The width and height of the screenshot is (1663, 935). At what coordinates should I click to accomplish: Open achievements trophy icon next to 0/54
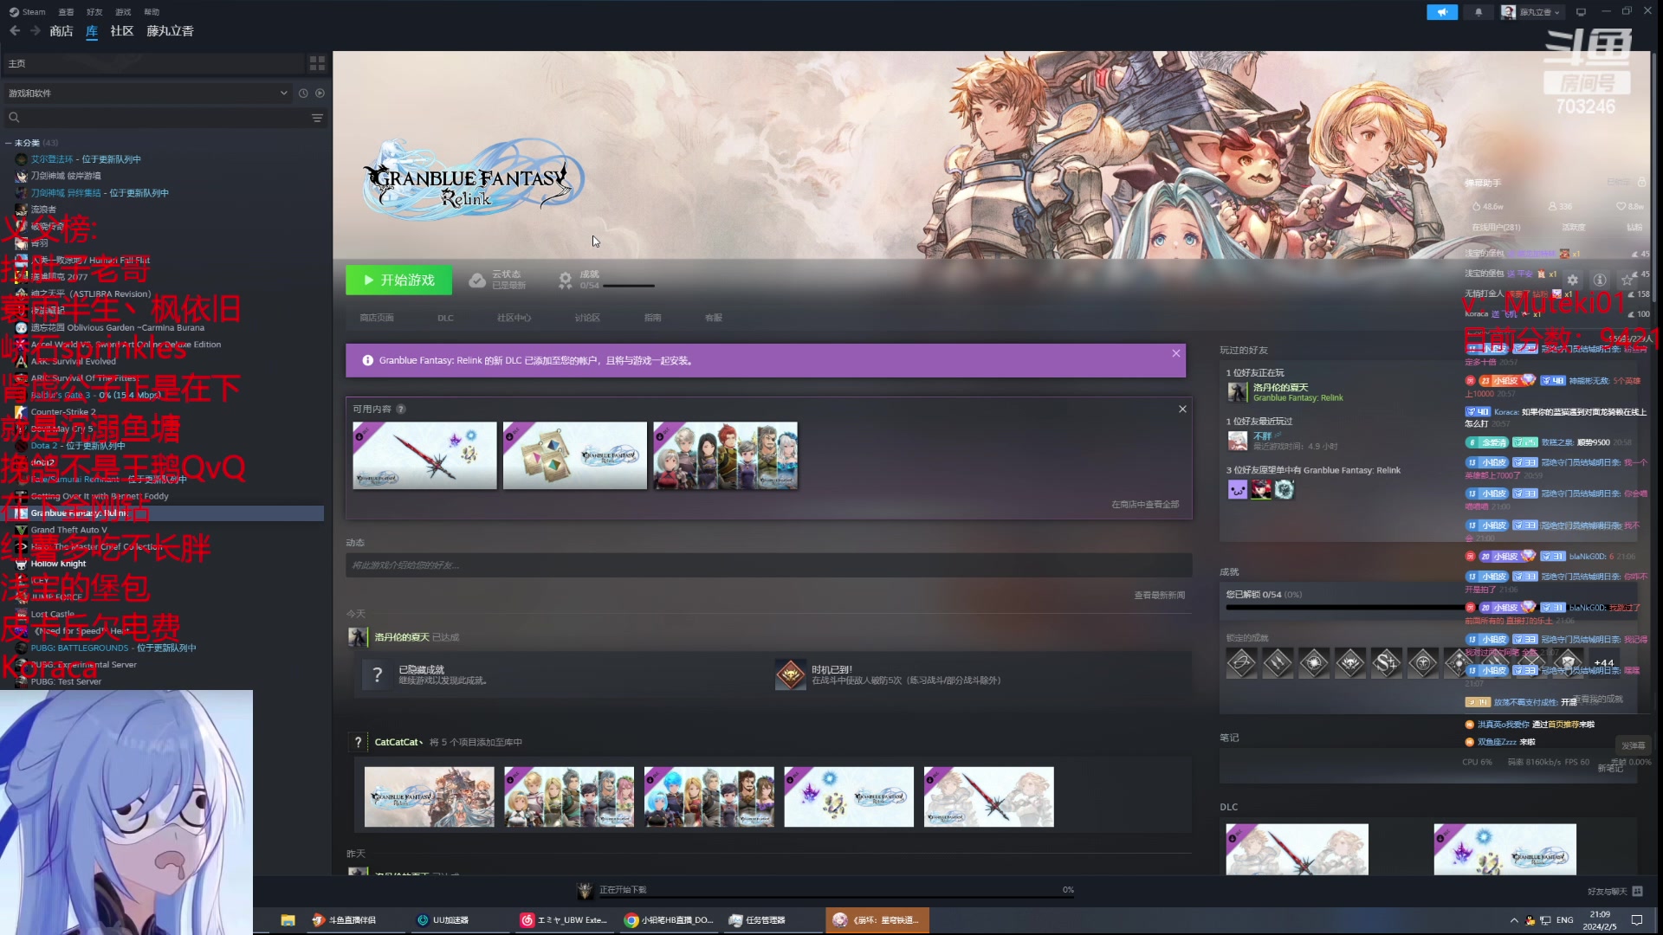coord(565,280)
